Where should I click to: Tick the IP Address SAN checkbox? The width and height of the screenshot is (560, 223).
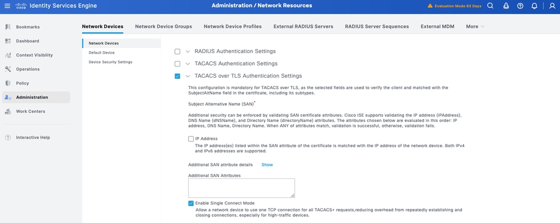tap(191, 139)
